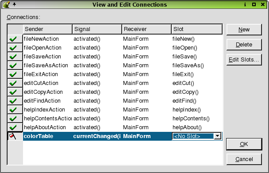The height and width of the screenshot is (173, 269).
Task: Click the checkmark beside editCopyAction
Action: pyautogui.click(x=13, y=92)
